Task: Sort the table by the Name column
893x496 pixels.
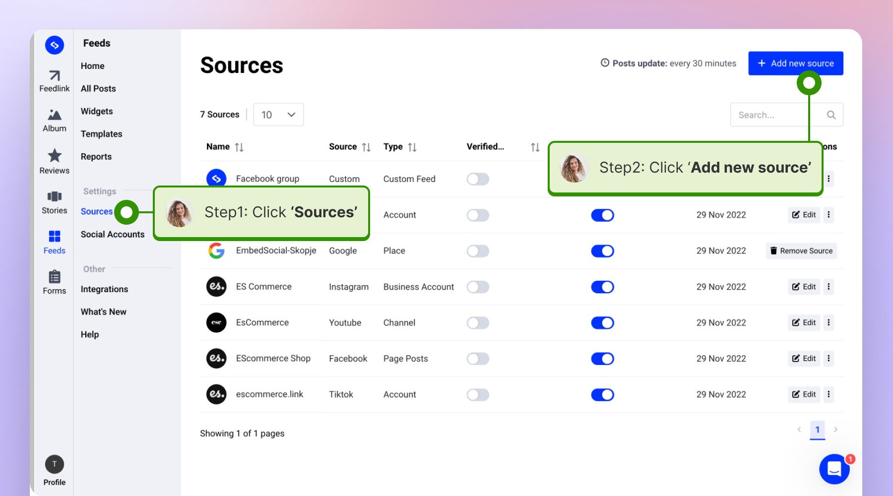Action: (x=239, y=146)
